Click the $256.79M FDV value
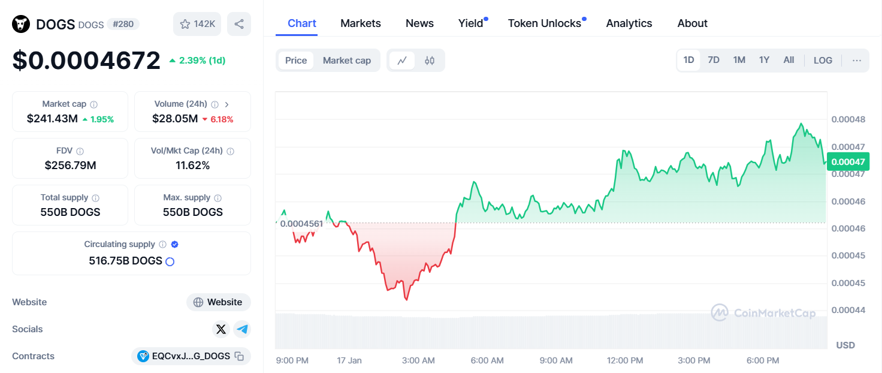 70,165
